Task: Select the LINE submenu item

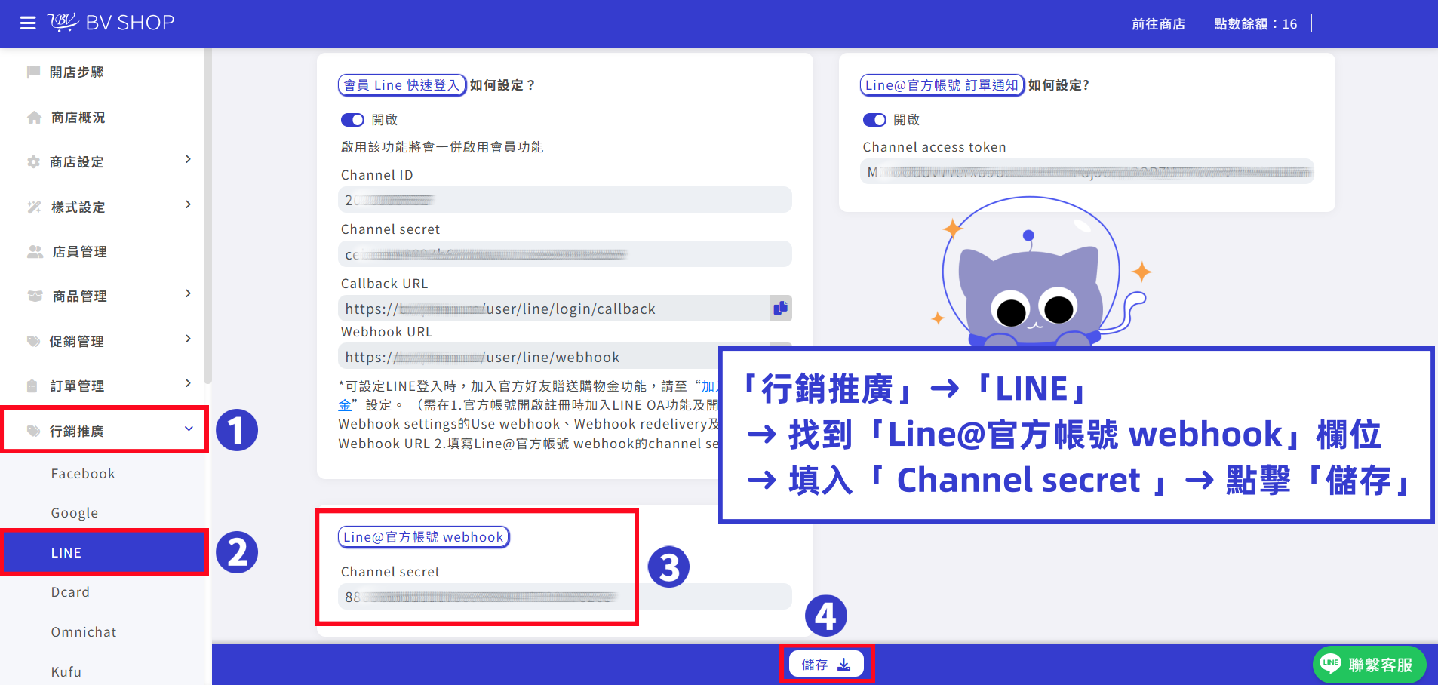Action: click(x=104, y=553)
